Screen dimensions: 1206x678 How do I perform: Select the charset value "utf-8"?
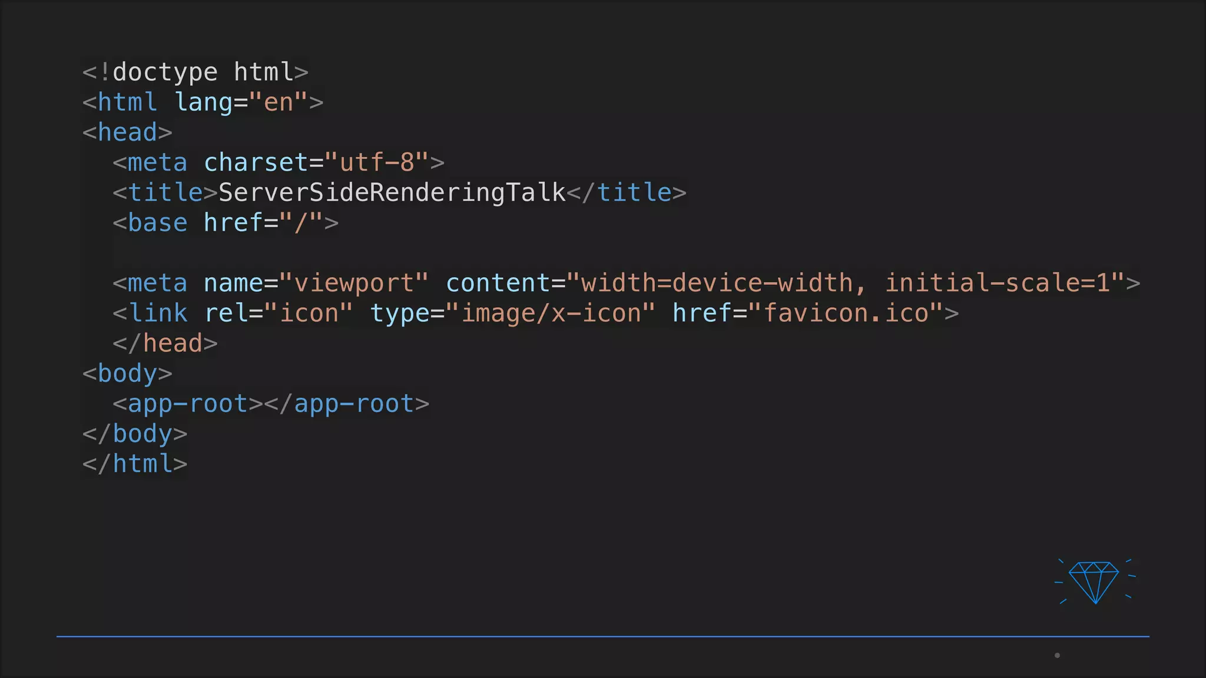point(376,162)
